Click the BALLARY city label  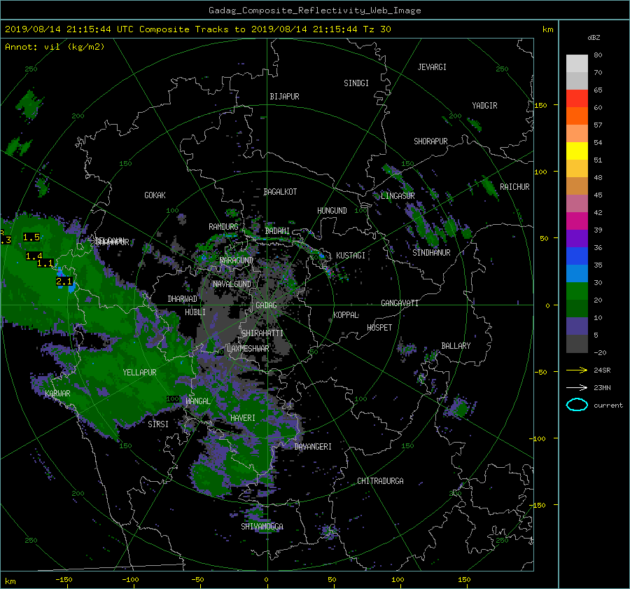point(456,346)
